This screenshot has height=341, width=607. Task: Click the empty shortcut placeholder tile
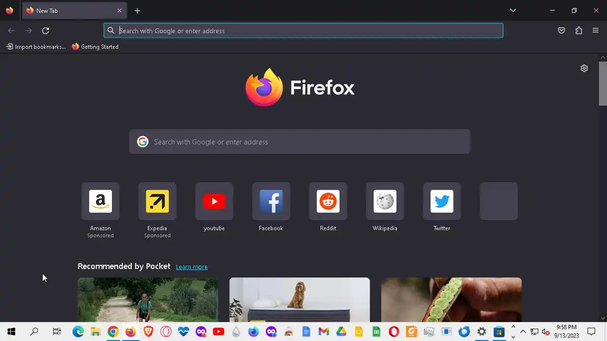[x=499, y=201]
